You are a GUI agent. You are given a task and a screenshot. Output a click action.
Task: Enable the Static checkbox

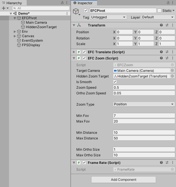pos(159,10)
